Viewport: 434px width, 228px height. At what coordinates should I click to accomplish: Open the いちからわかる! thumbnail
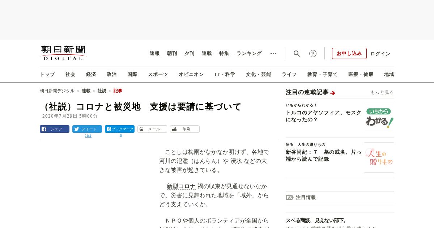point(379,118)
